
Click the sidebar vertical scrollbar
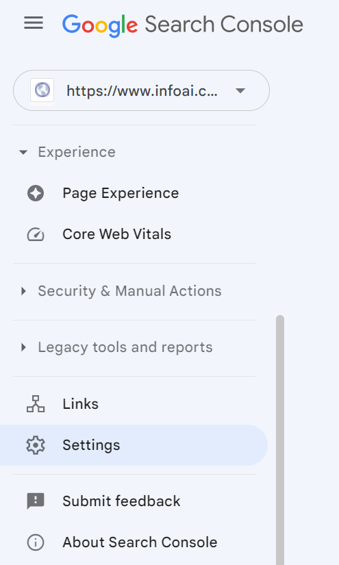[x=280, y=440]
